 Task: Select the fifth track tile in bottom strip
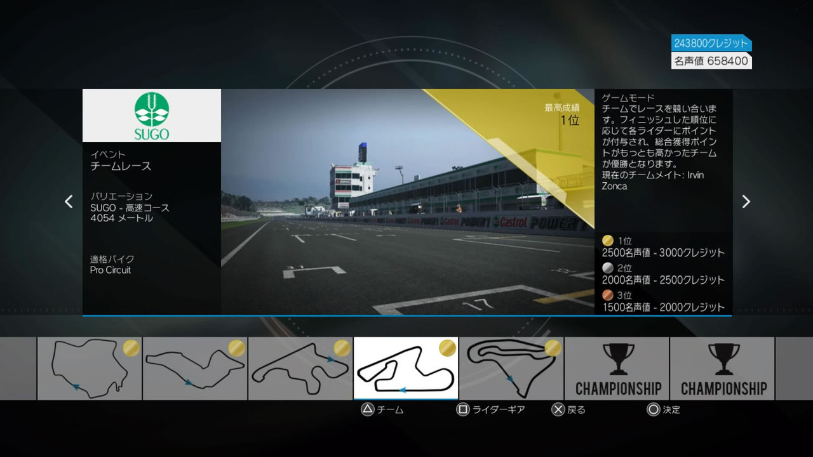pyautogui.click(x=511, y=368)
